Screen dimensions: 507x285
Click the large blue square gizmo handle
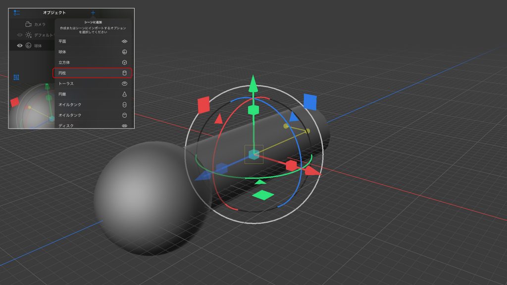[310, 102]
